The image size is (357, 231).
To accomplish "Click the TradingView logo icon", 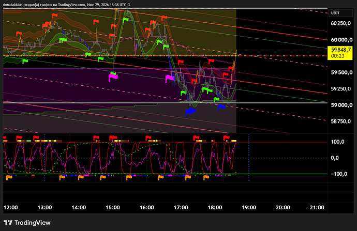I will [8, 223].
